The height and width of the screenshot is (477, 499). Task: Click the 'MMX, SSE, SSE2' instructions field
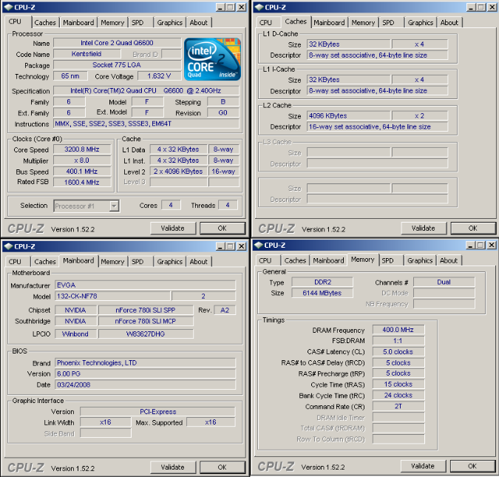pyautogui.click(x=146, y=124)
